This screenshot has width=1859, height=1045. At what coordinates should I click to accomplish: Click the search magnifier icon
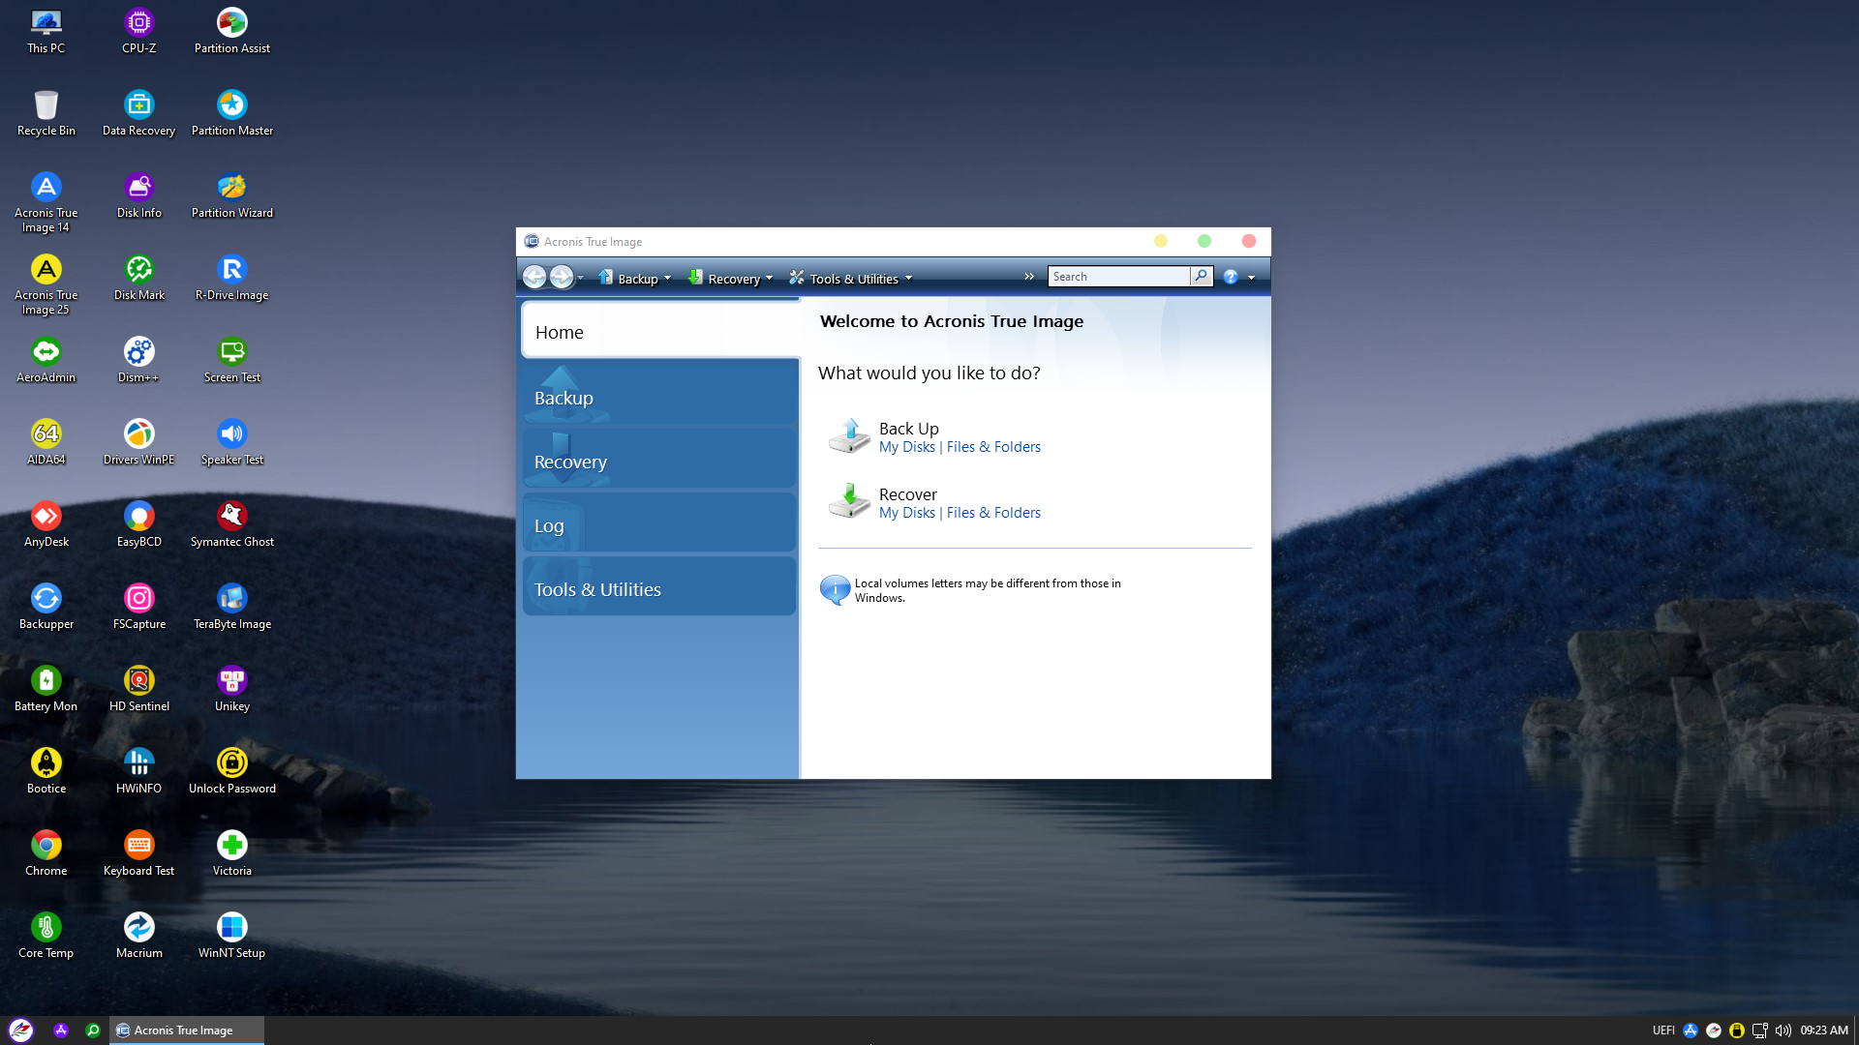pyautogui.click(x=1201, y=277)
